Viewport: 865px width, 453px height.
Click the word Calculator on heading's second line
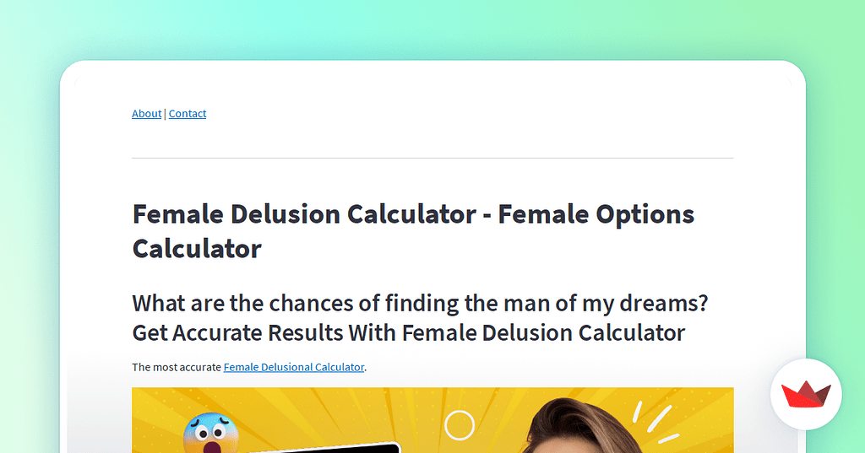197,249
